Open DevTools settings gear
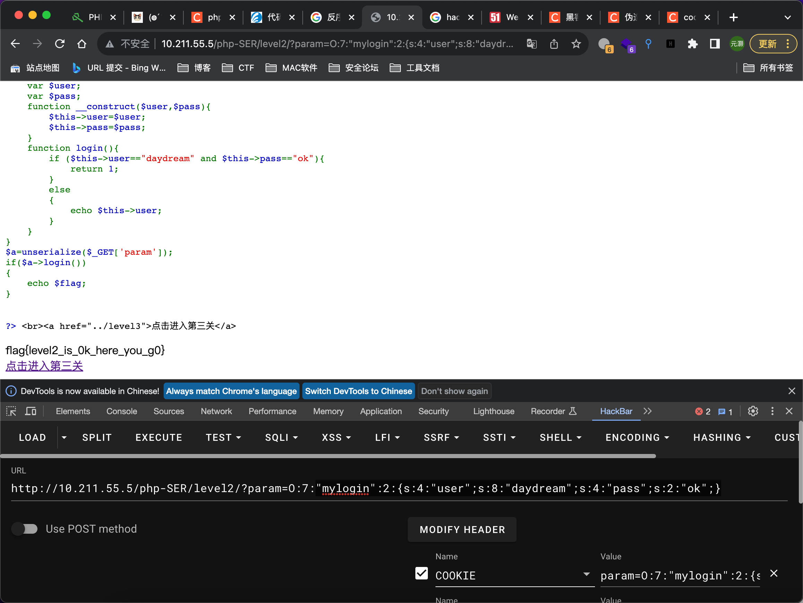Viewport: 803px width, 603px height. tap(753, 411)
